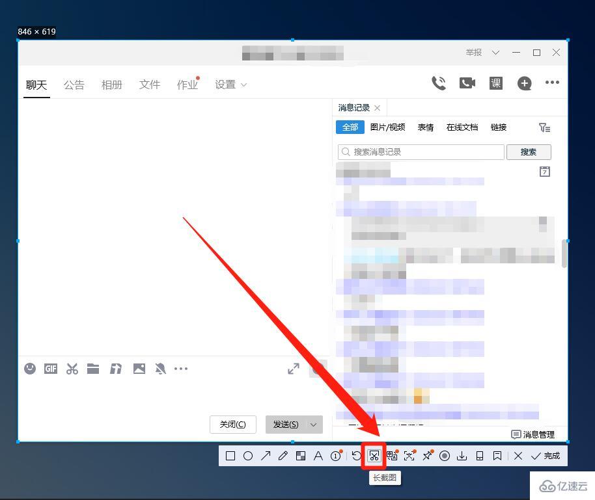This screenshot has width=595, height=500.
Task: Select the arrow drawing tool
Action: 266,456
